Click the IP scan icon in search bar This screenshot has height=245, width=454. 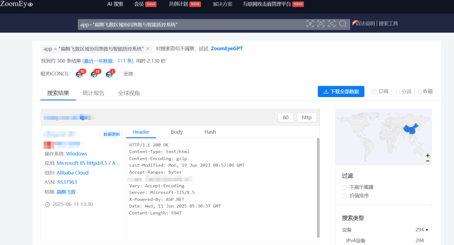(x=310, y=24)
